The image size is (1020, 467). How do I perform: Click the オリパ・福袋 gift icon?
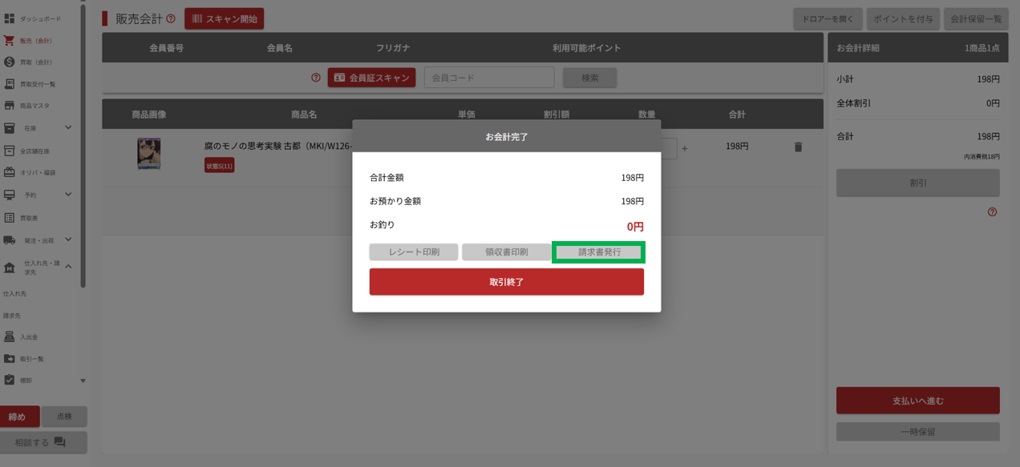click(x=10, y=172)
